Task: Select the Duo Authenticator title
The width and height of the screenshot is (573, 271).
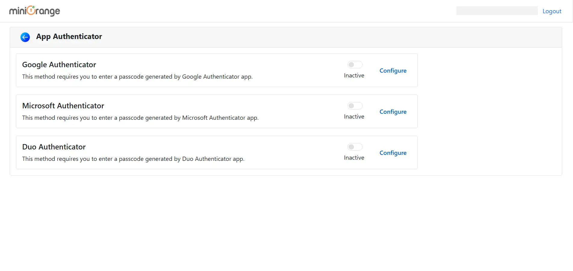Action: click(54, 147)
